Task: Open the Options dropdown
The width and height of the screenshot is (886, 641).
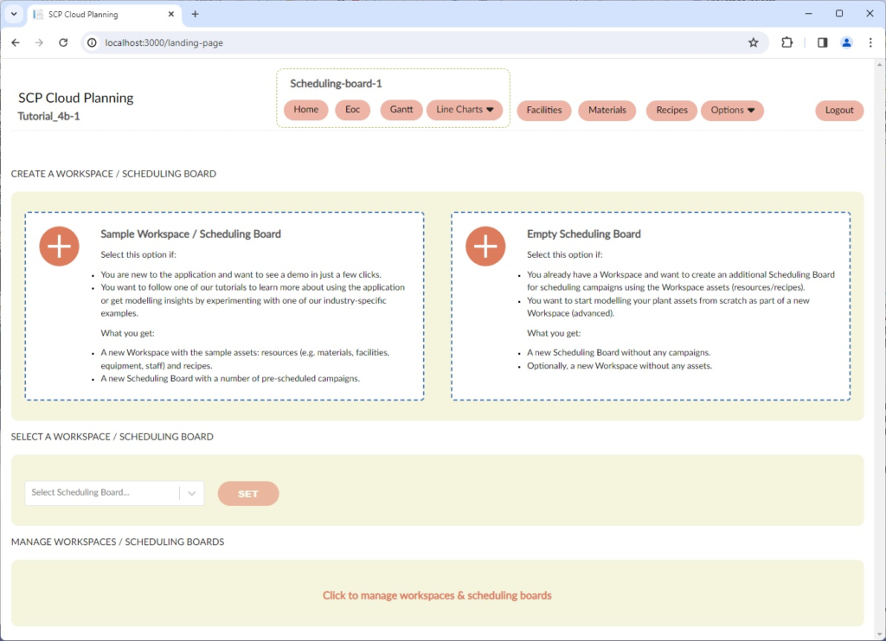Action: (x=732, y=110)
